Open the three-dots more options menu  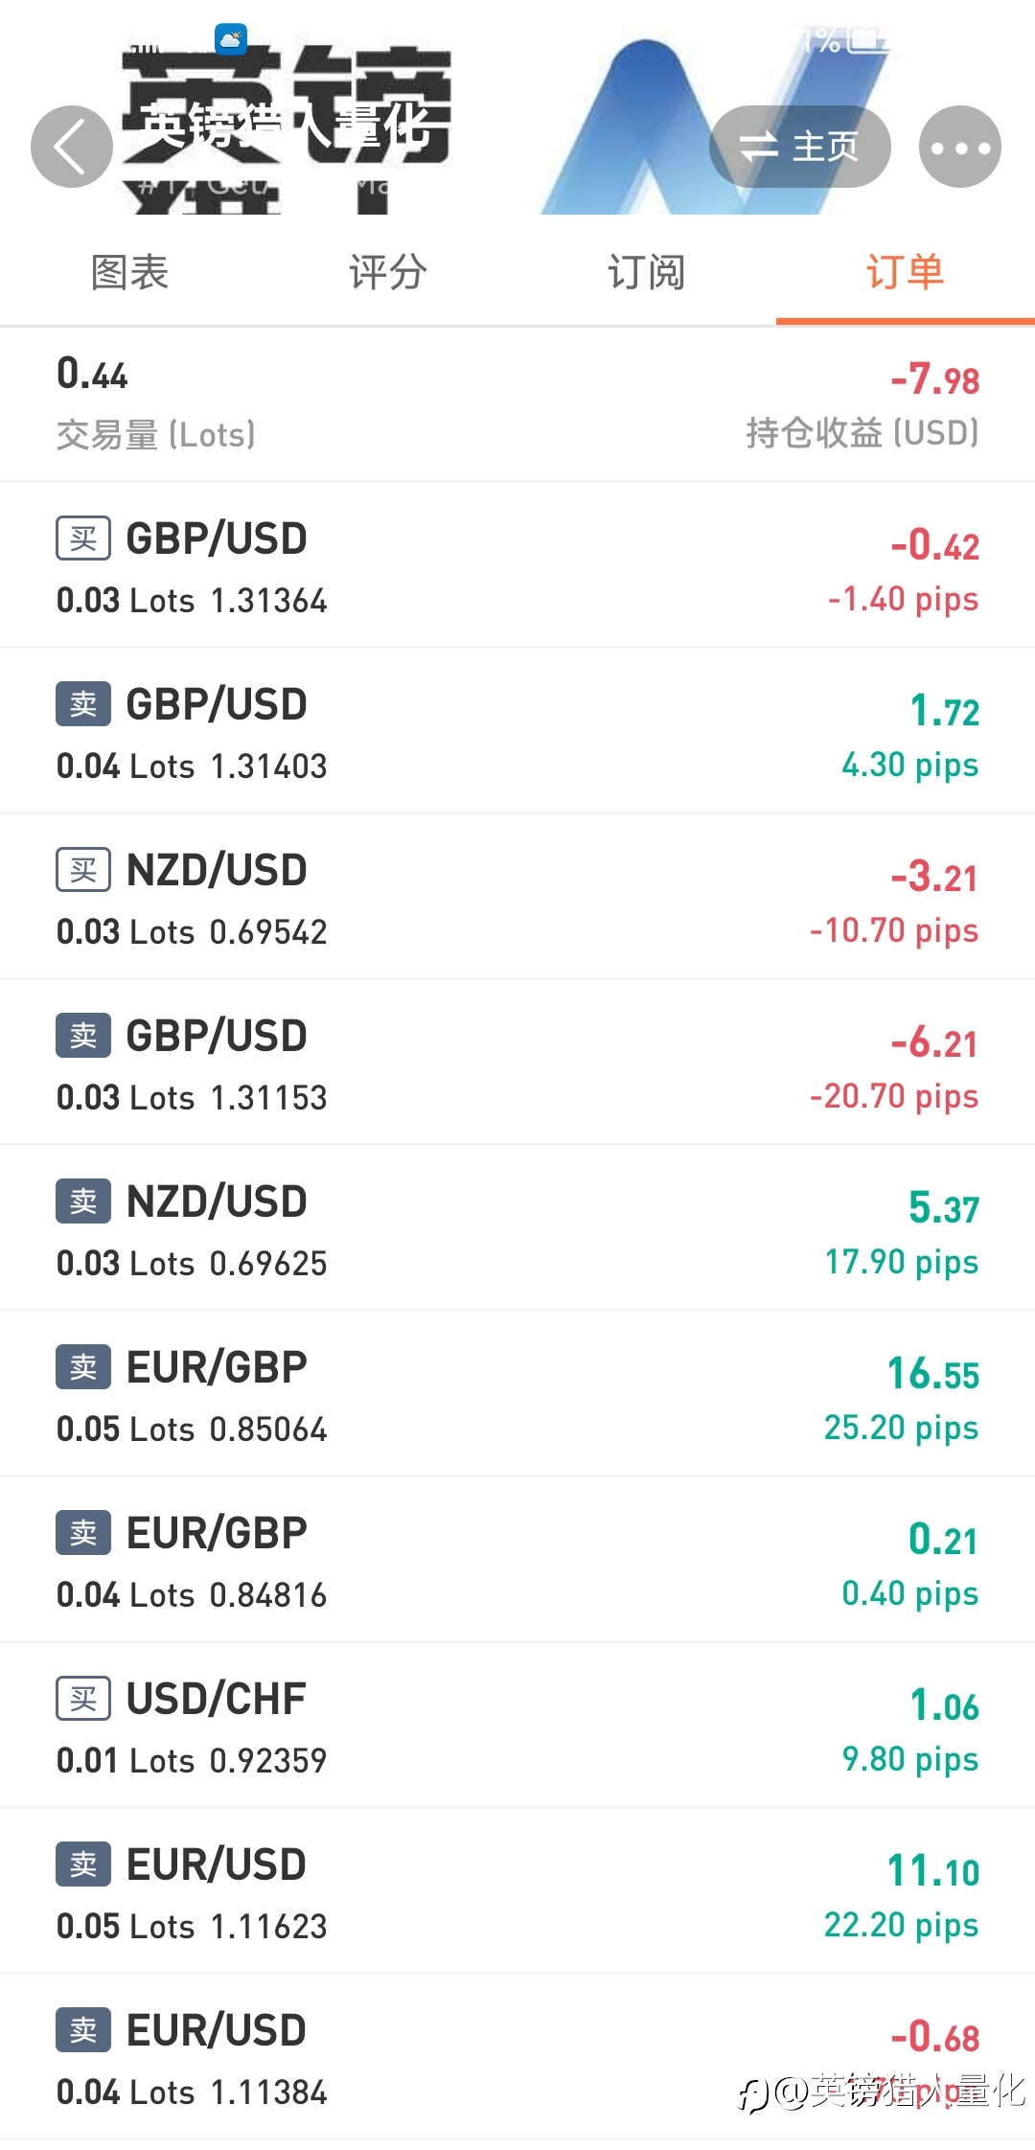(959, 147)
